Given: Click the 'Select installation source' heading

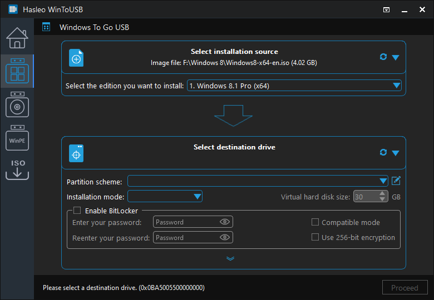Looking at the screenshot, I should click(234, 52).
